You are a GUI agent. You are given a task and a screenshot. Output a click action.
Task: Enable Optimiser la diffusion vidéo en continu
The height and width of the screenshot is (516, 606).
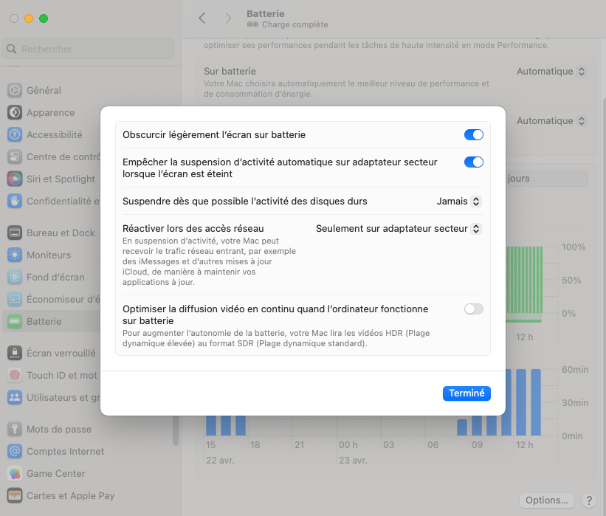pyautogui.click(x=473, y=309)
